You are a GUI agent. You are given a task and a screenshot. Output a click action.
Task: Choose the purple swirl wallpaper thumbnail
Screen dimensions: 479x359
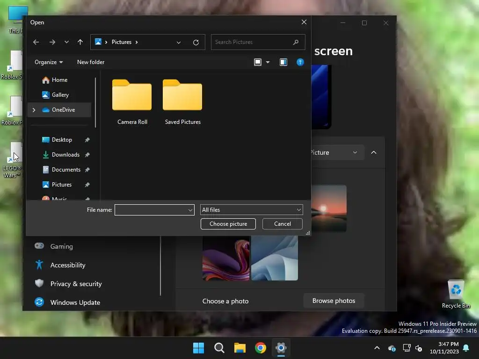click(226, 258)
